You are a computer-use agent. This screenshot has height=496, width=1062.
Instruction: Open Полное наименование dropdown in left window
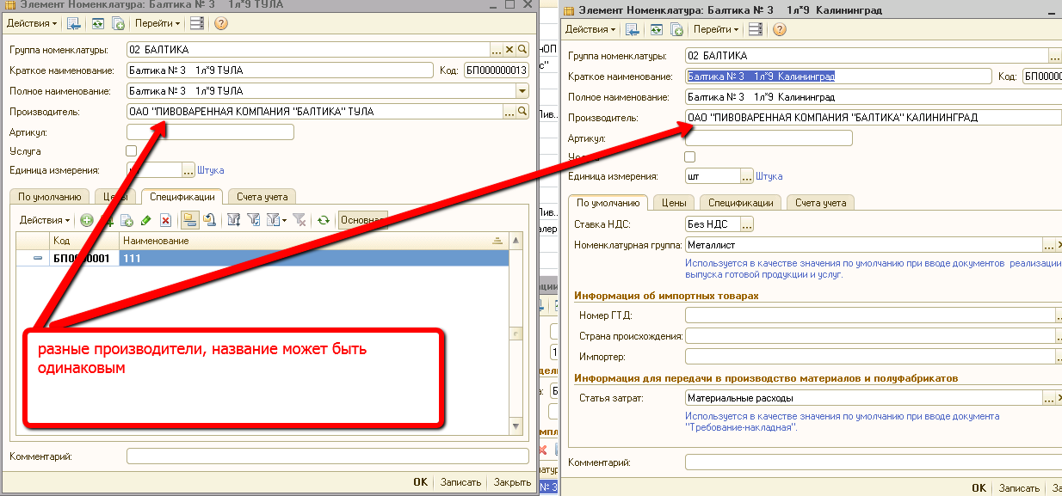(522, 91)
